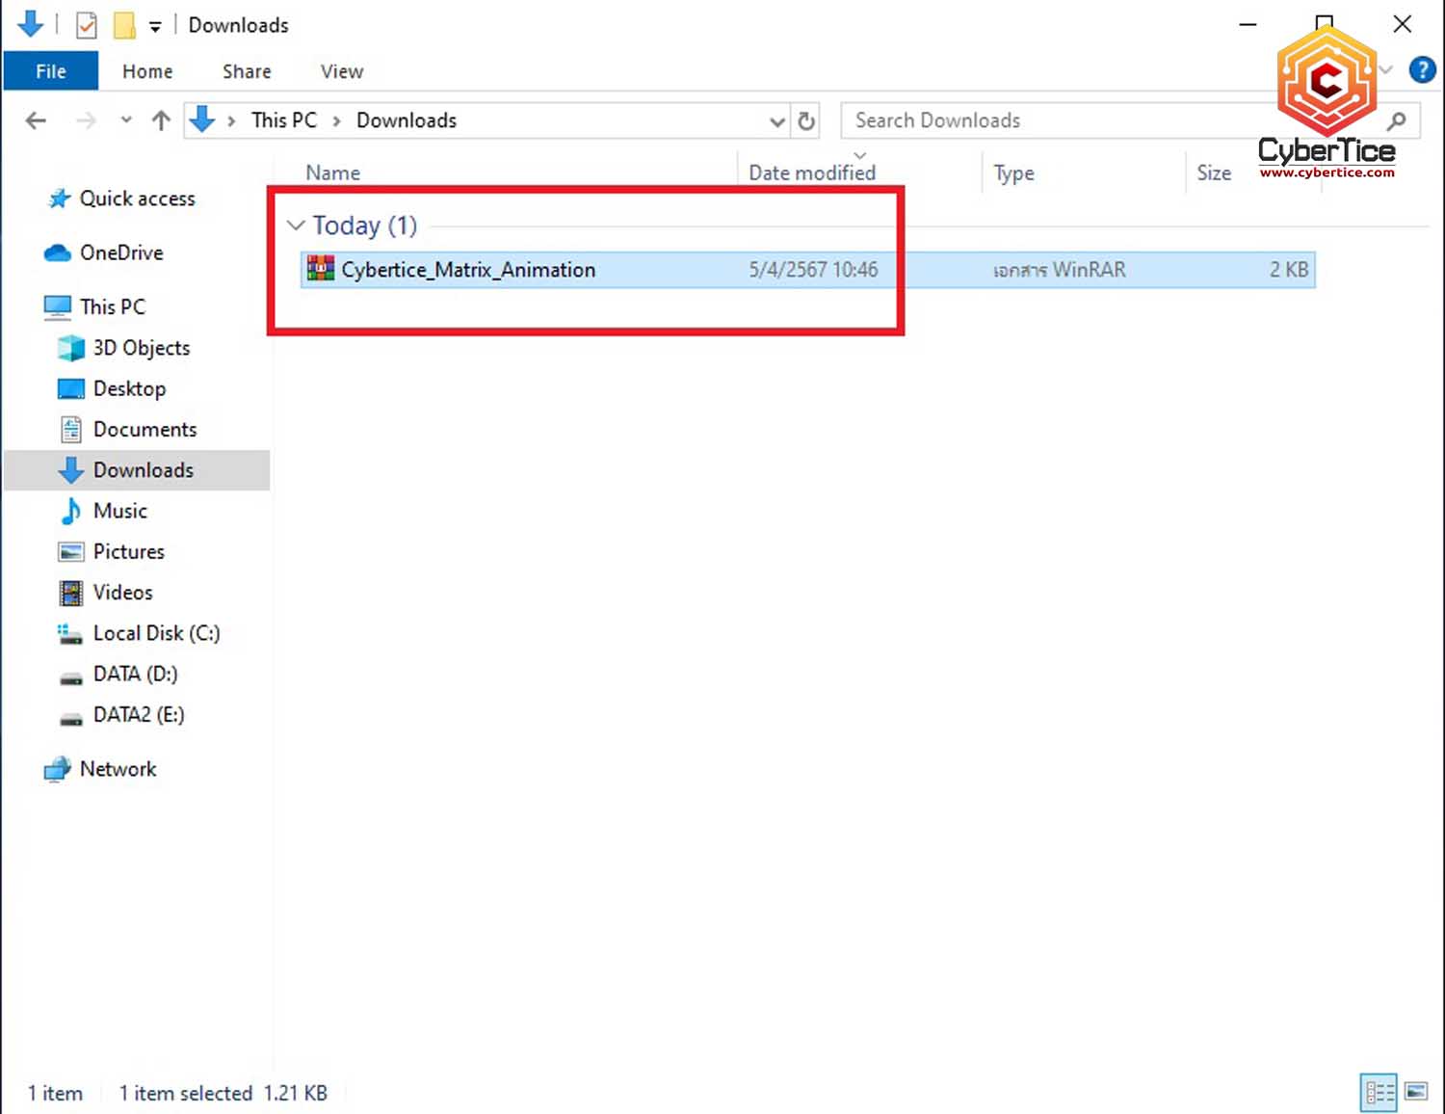1445x1114 pixels.
Task: Open Help via the question mark icon
Action: 1423,69
